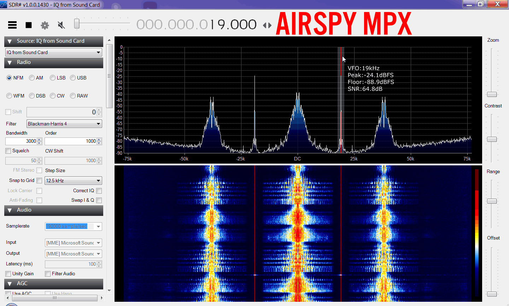Collapse the Radio section triangle
The image size is (509, 306).
pos(10,63)
